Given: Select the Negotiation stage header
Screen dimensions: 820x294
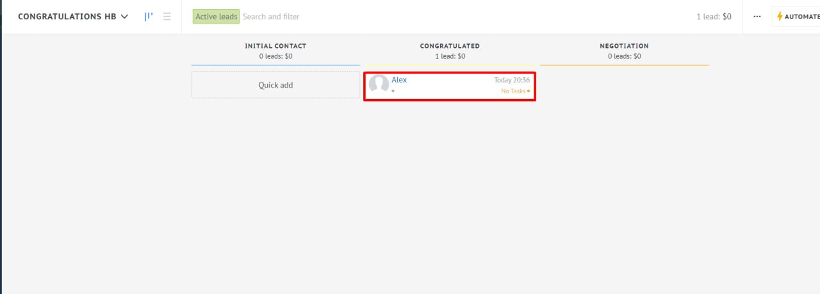Looking at the screenshot, I should (624, 46).
